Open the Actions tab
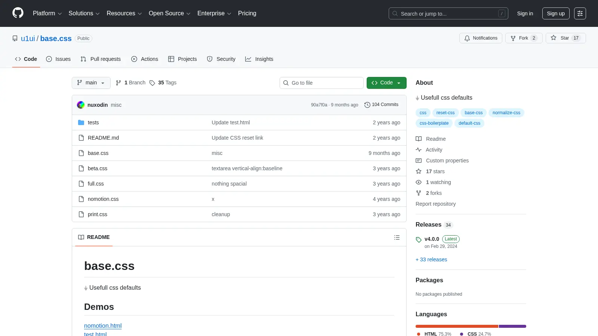The height and width of the screenshot is (336, 598). point(145,59)
